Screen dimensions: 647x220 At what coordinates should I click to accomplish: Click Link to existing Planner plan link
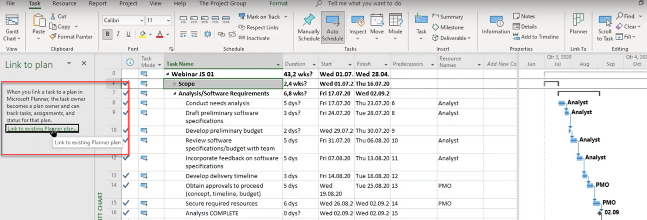pyautogui.click(x=42, y=129)
